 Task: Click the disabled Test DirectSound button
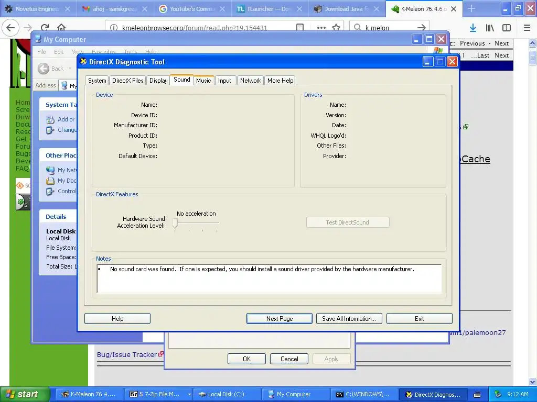(348, 222)
